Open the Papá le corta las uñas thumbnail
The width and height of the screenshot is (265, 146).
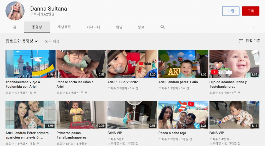click(82, 64)
